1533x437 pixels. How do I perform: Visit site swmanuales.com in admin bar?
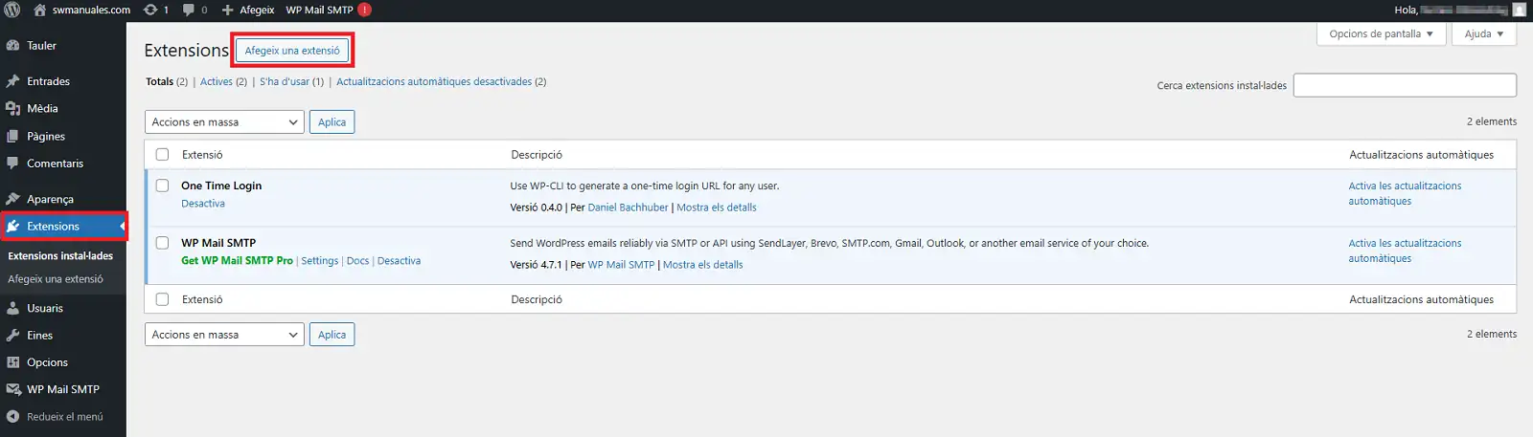tap(82, 10)
